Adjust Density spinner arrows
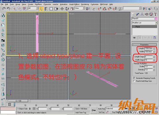Viewport: 159px width, 115px height. pos(154,70)
